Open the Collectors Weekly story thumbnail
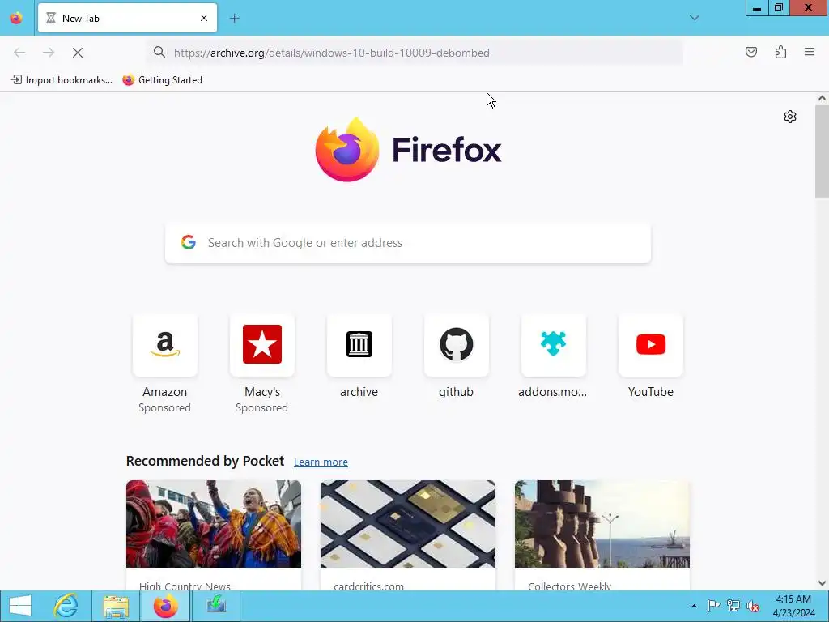Viewport: 829px width, 622px height. [602, 524]
